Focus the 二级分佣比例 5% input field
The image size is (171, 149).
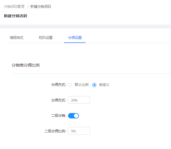tap(79, 131)
